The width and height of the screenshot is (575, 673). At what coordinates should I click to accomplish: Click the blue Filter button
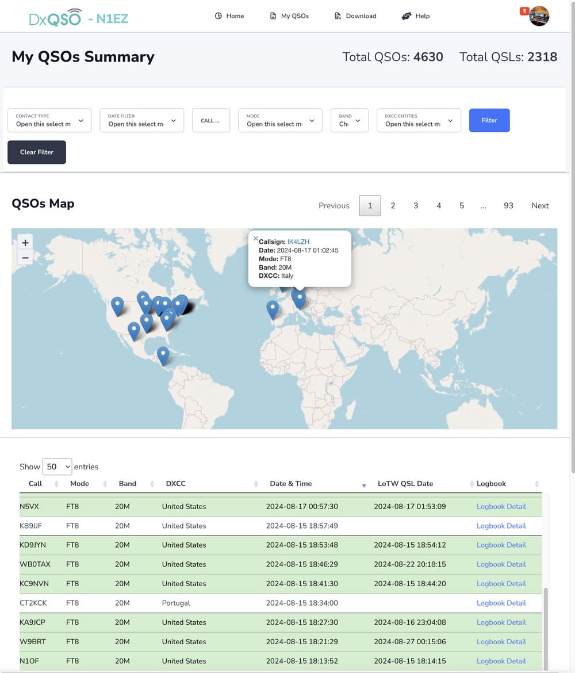coord(489,120)
